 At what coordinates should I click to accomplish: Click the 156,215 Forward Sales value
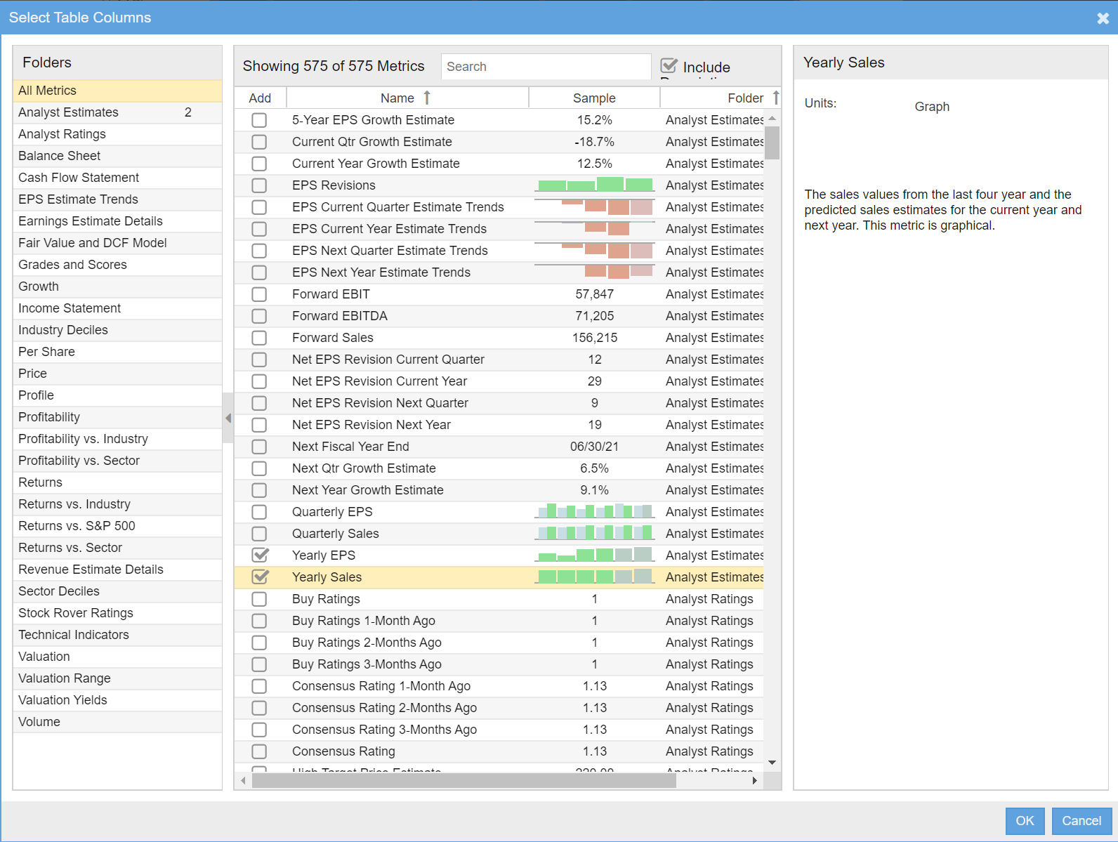595,338
